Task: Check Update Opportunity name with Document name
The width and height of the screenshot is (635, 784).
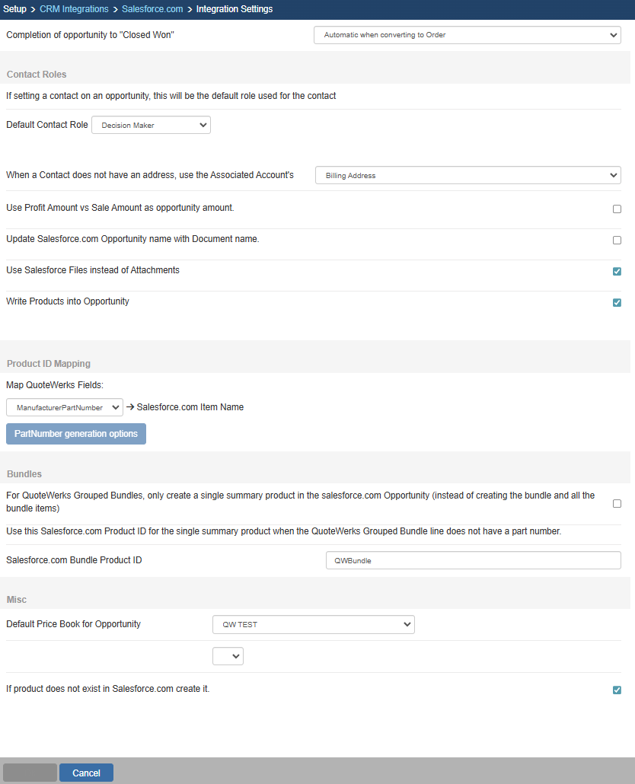Action: point(617,241)
